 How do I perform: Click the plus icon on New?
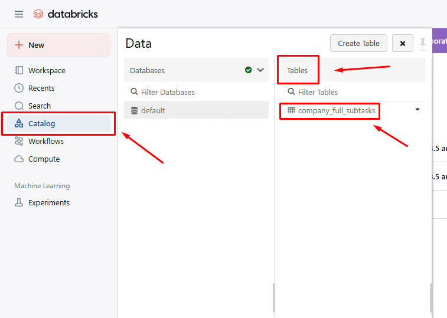pos(19,45)
